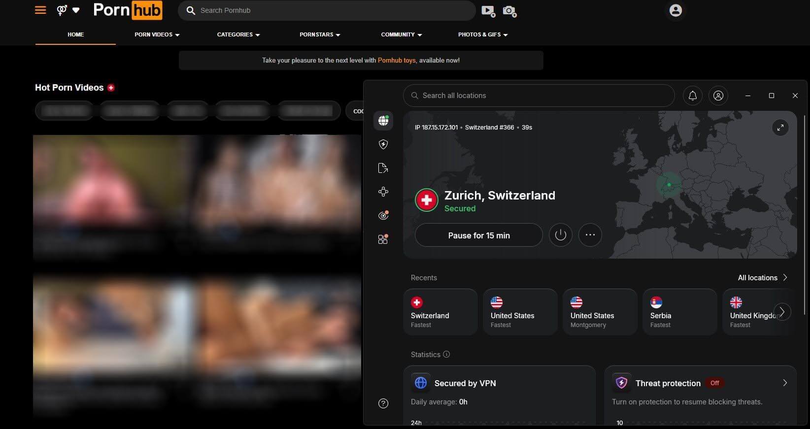Open the user account avatar on the website
The width and height of the screenshot is (810, 429).
click(675, 10)
